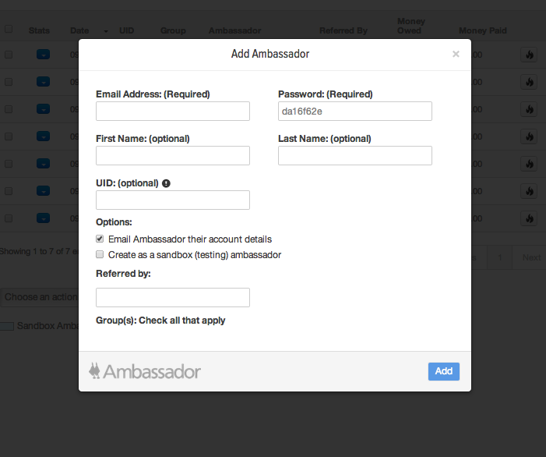Focus the First Name field
This screenshot has height=457, width=546.
point(173,155)
